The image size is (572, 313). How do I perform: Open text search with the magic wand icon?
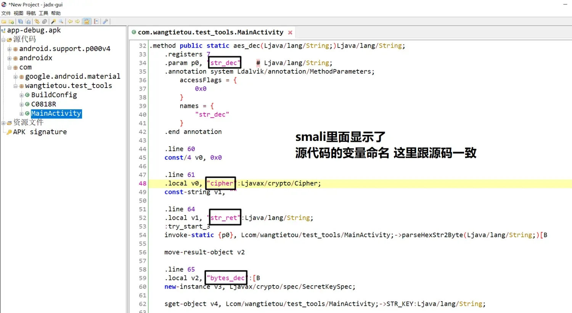tap(53, 22)
